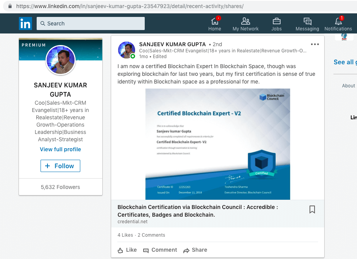The height and width of the screenshot is (259, 357).
Task: Check the Notifications bell icon
Action: coord(338,21)
